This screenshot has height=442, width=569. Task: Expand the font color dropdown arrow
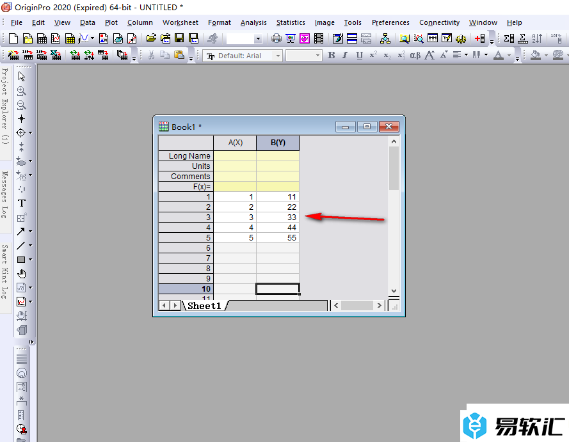click(x=509, y=55)
